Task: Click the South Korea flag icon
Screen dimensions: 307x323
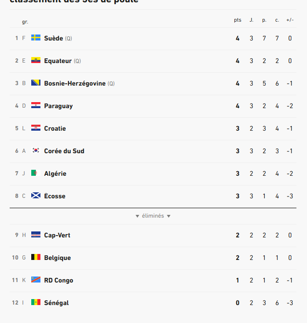Action: point(36,150)
